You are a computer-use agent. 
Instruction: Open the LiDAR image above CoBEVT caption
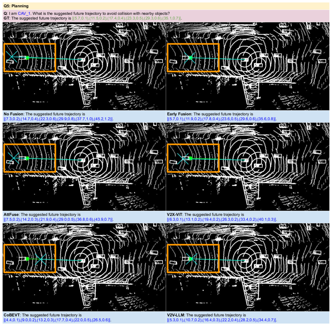[x=84, y=267]
